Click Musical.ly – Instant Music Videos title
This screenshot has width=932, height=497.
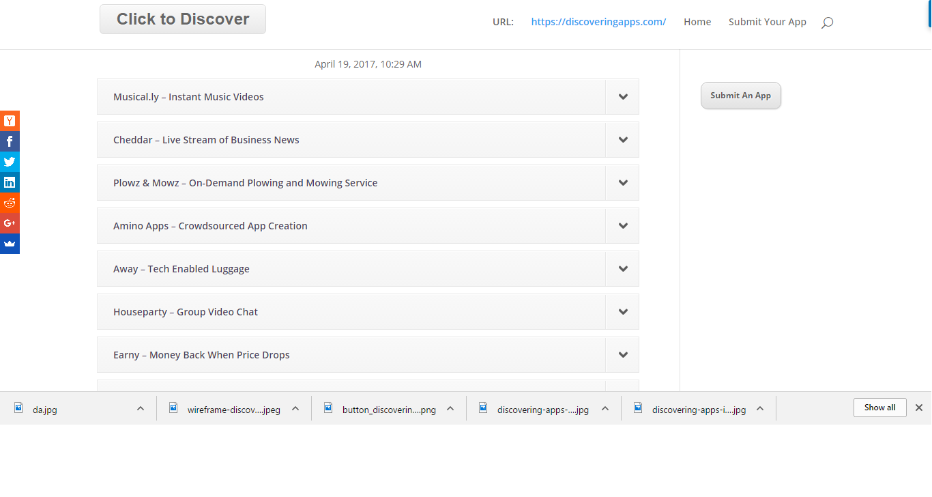(188, 97)
